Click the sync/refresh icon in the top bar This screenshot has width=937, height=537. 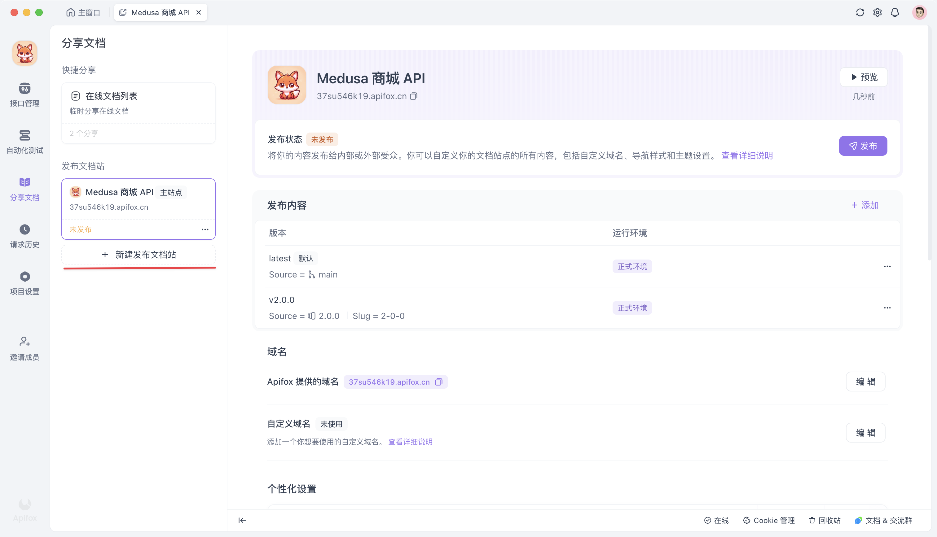[x=860, y=12]
